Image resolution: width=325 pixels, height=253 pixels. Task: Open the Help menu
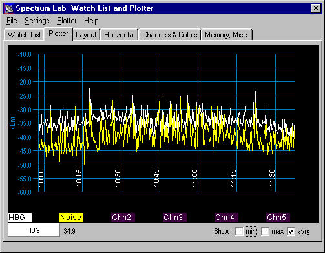pos(91,21)
